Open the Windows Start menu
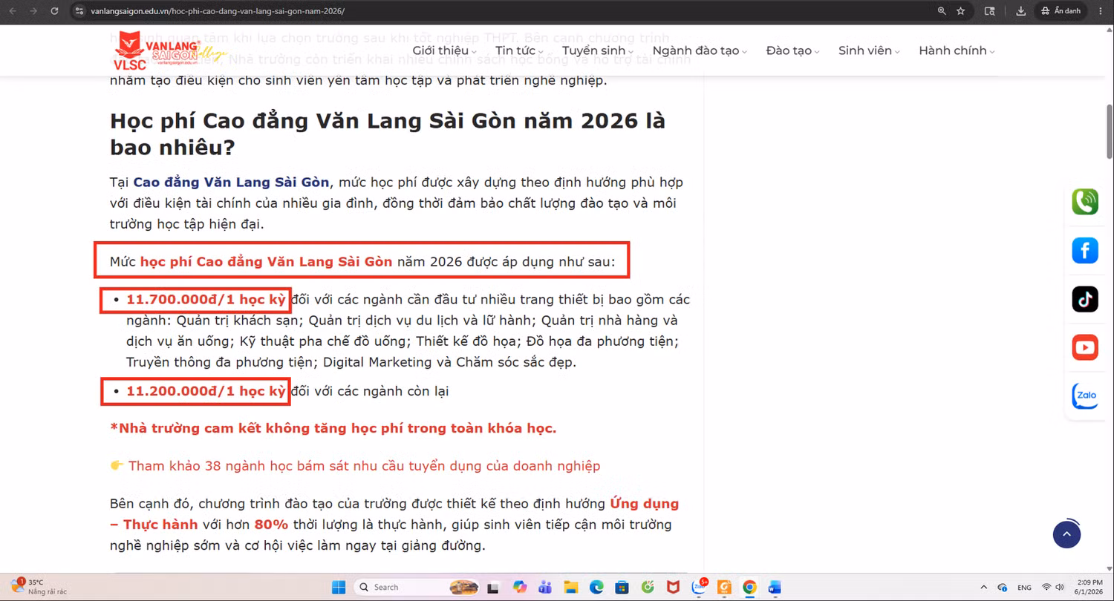The image size is (1114, 601). (x=339, y=587)
